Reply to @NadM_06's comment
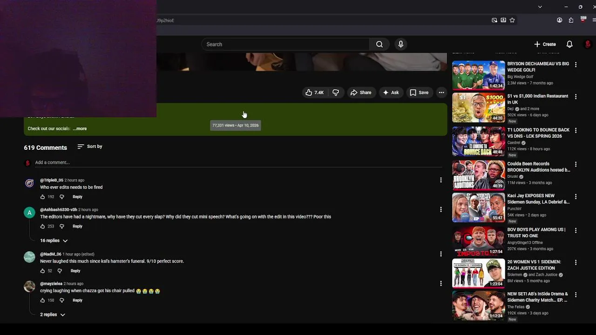This screenshot has width=596, height=335. [x=75, y=271]
